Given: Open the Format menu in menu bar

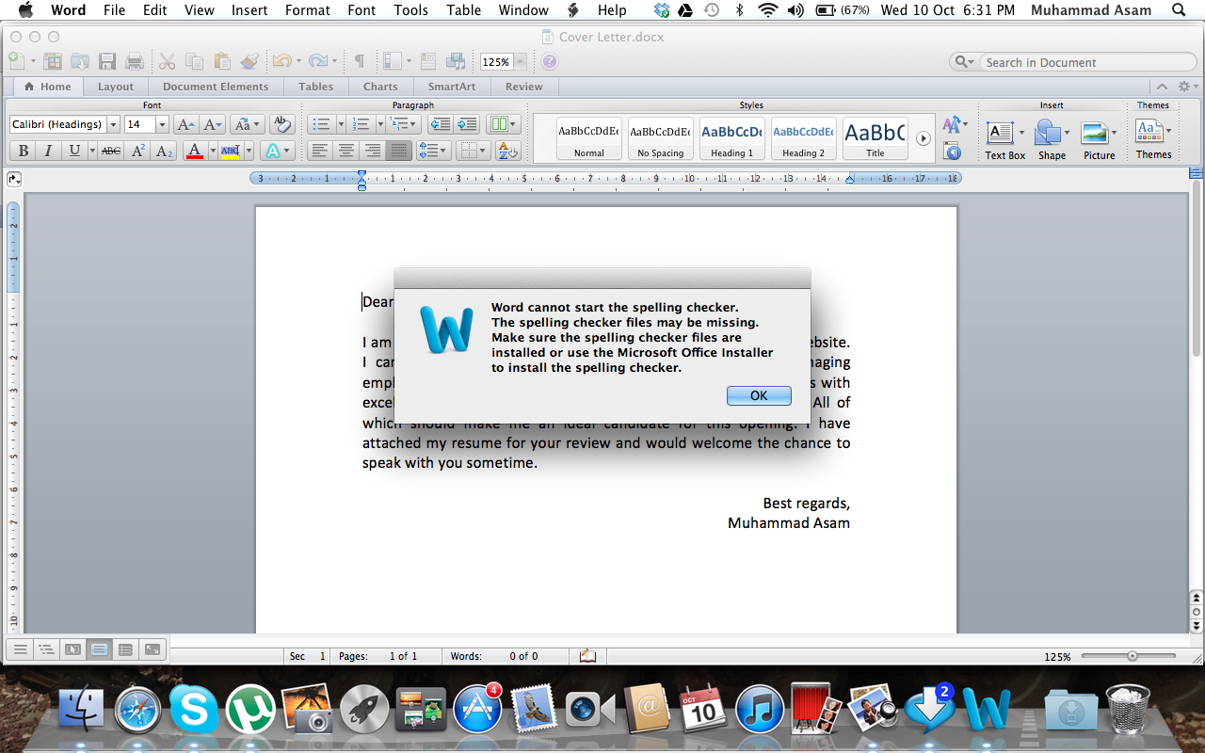Looking at the screenshot, I should (x=308, y=10).
